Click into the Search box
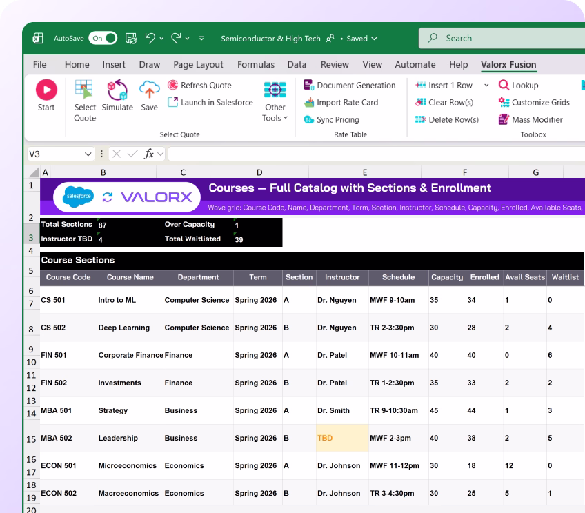Image resolution: width=585 pixels, height=513 pixels. pos(502,38)
